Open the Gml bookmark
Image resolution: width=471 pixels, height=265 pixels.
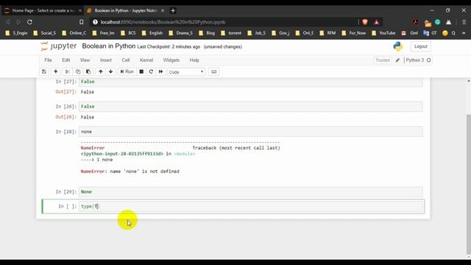tap(410, 33)
